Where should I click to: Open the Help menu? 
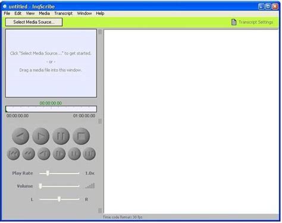[100, 13]
